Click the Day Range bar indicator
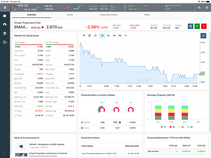Viewport: 211px width, 158px height. 29,45
